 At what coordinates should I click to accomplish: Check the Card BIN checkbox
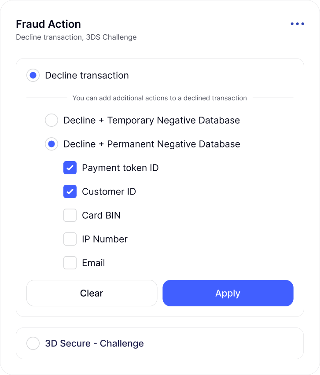(x=70, y=215)
